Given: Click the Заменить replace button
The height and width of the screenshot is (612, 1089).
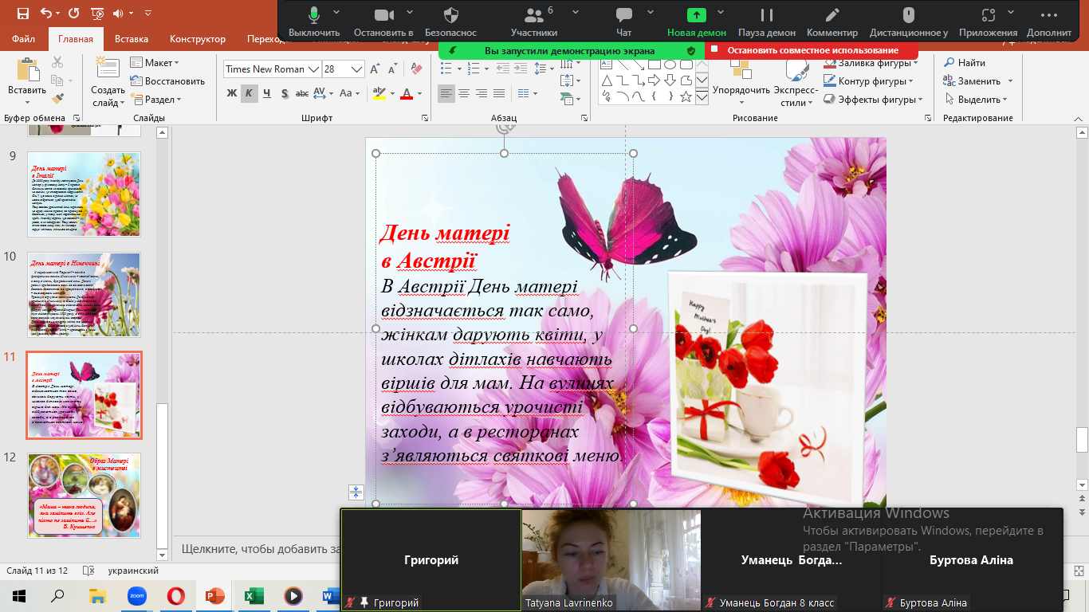Looking at the screenshot, I should click(977, 81).
